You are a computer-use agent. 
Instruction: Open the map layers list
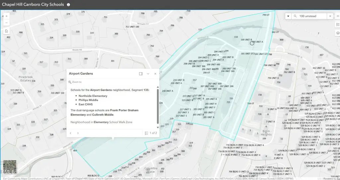338,33
